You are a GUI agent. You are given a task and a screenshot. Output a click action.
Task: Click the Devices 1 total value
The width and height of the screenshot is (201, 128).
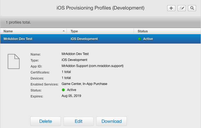[66, 78]
